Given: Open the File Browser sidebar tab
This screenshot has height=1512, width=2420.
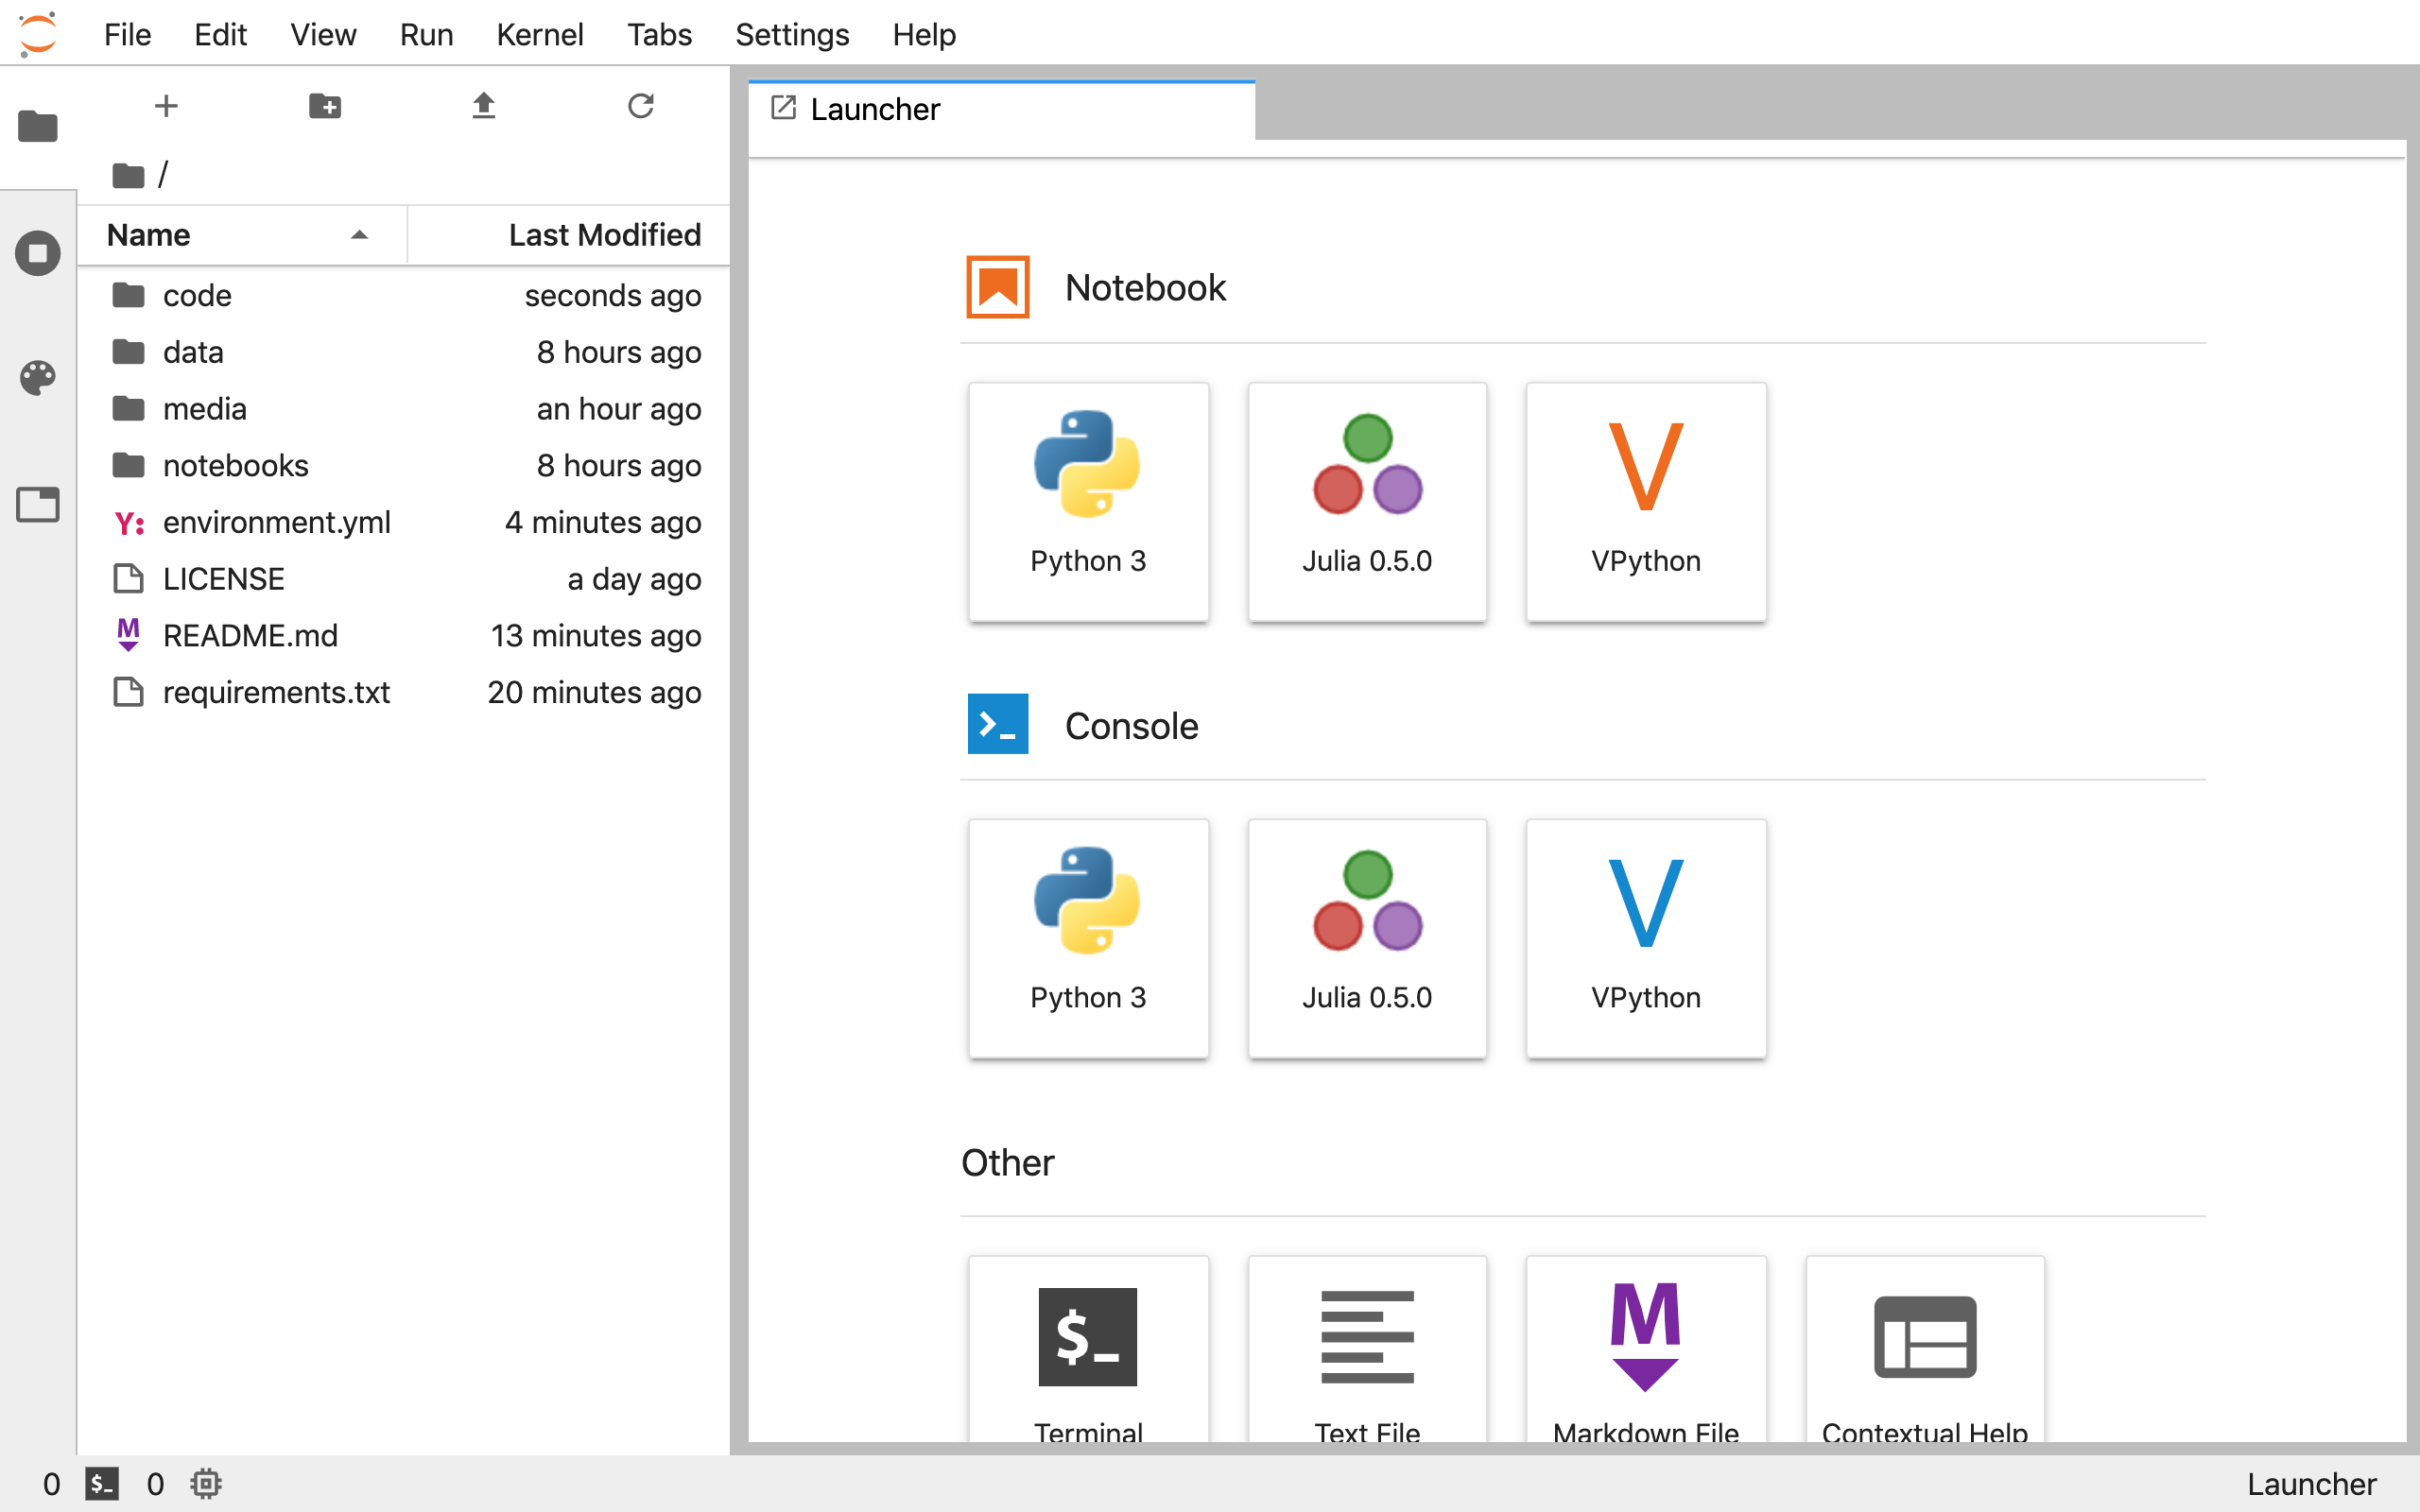Looking at the screenshot, I should coord(38,127).
